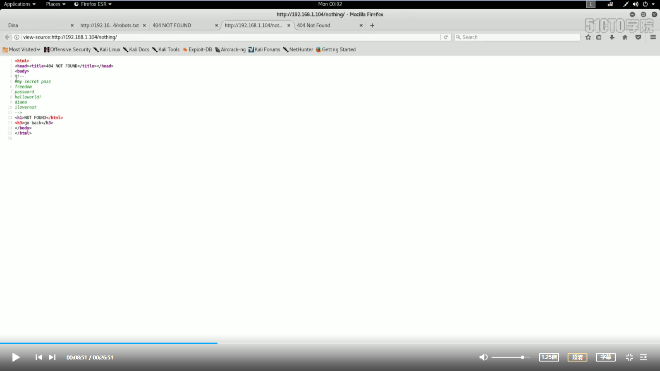Change playback speed 1.25倍 option
The image size is (660, 371).
549,357
